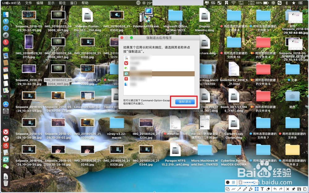This screenshot has height=193, width=309.
Task: Open the 前往 menu
Action: (62, 3)
